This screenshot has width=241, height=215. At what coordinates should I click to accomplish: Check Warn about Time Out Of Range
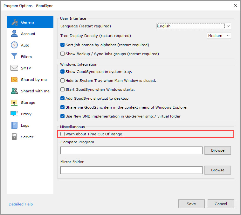point(62,134)
